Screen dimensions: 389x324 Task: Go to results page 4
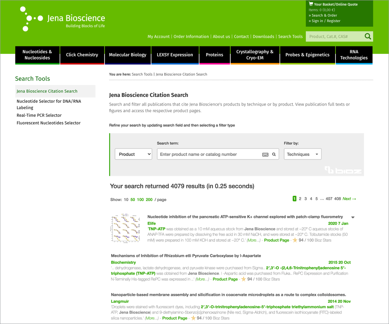(x=311, y=199)
